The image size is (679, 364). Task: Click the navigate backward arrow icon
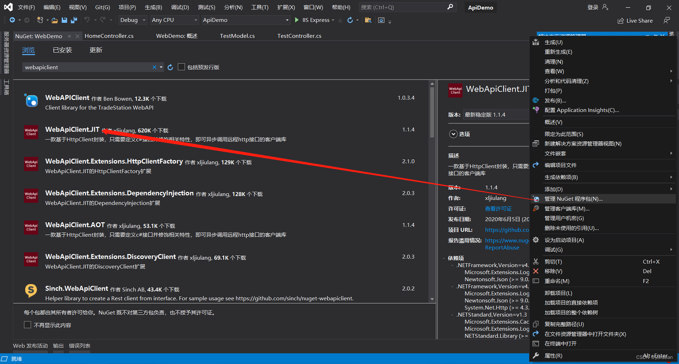click(12, 20)
